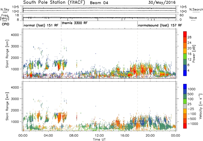Click the '12:00' time tick label

tap(99, 136)
